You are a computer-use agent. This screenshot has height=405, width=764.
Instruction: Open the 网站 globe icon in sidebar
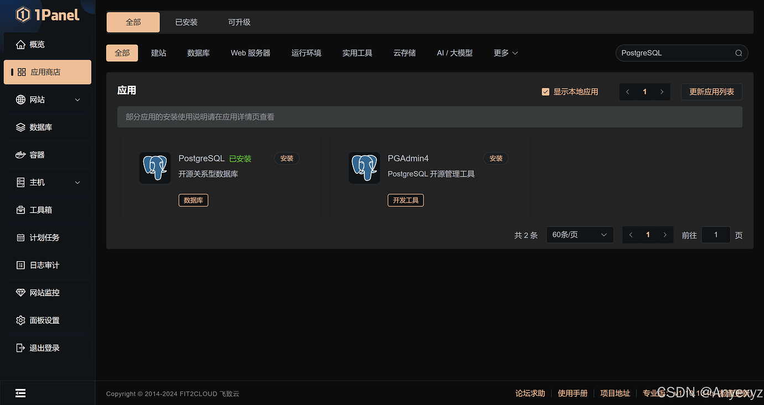[20, 100]
